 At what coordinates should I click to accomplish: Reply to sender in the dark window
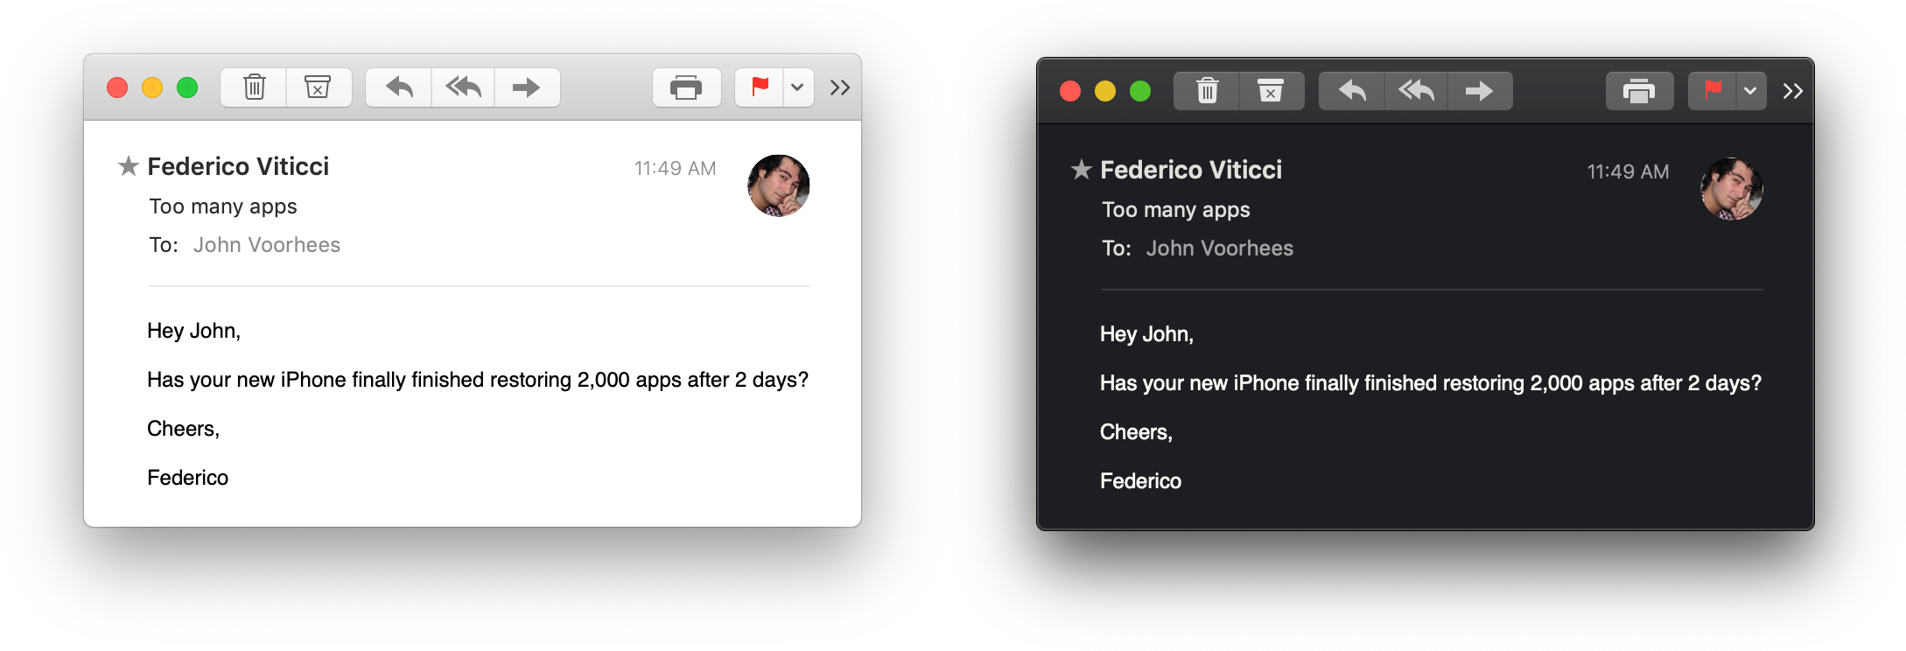pos(1352,91)
